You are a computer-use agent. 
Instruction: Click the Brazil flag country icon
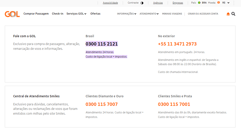coord(199,3)
